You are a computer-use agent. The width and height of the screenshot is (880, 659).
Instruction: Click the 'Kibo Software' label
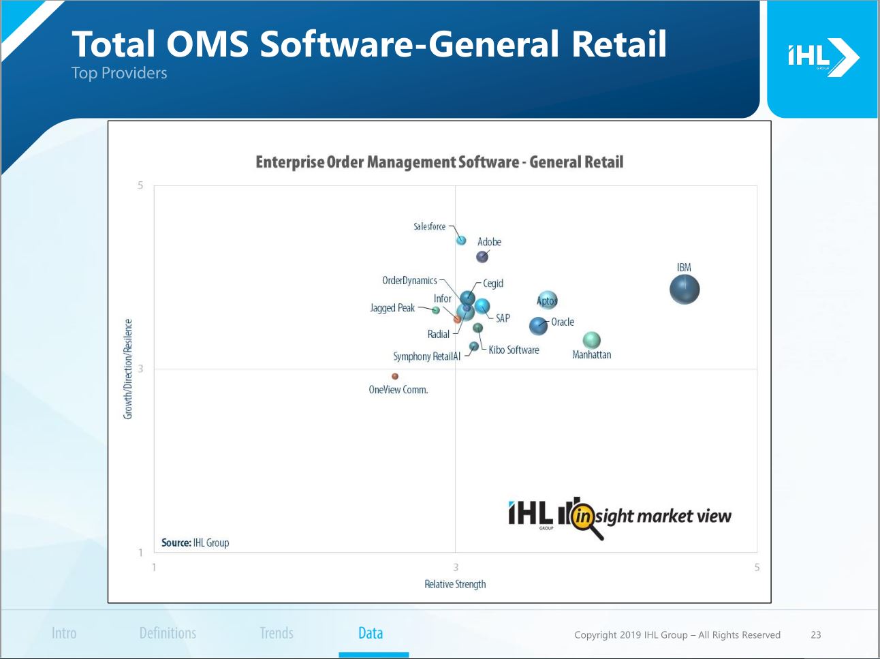click(514, 350)
